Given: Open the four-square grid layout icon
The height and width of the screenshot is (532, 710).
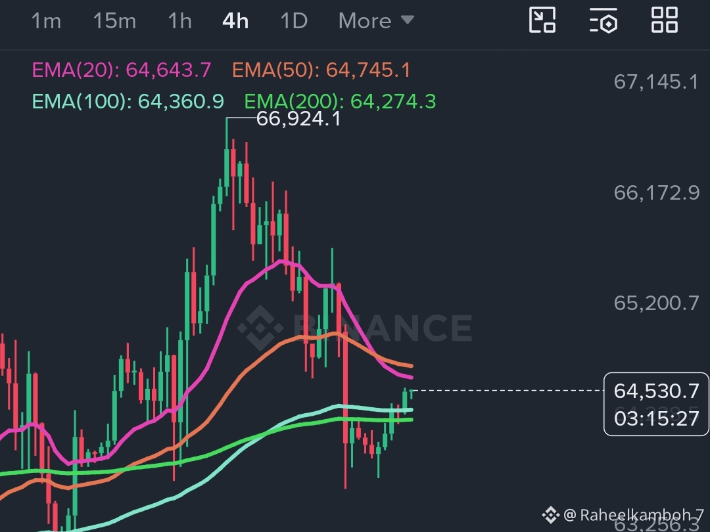Looking at the screenshot, I should [x=664, y=20].
